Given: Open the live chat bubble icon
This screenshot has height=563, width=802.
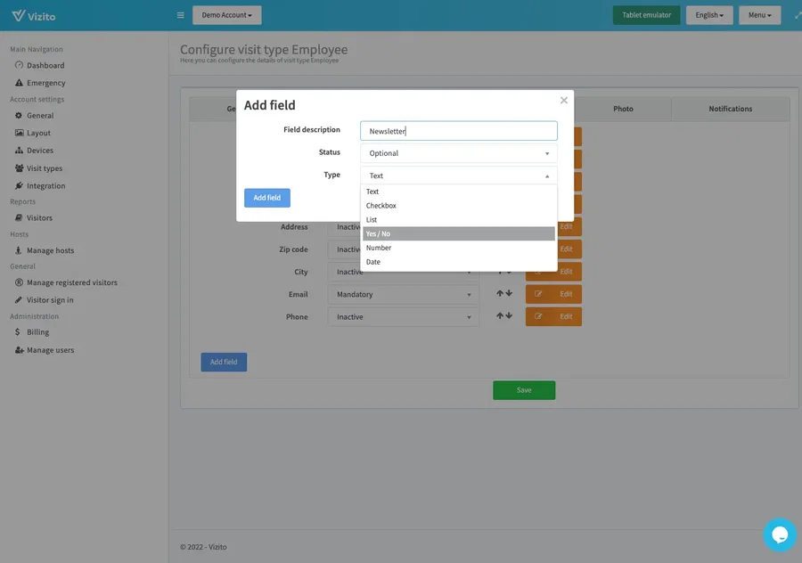Looking at the screenshot, I should click(x=779, y=534).
